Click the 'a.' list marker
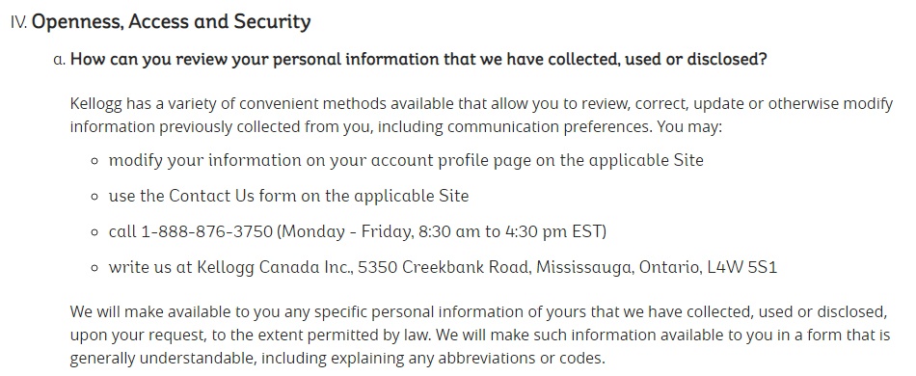The height and width of the screenshot is (376, 916). point(59,60)
